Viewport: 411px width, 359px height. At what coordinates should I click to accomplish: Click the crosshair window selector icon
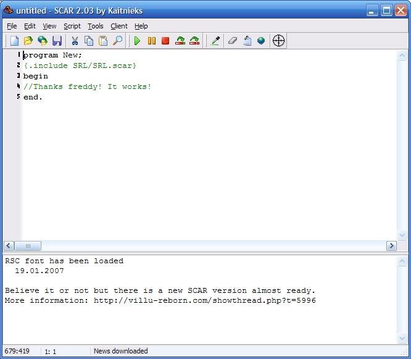(x=278, y=41)
